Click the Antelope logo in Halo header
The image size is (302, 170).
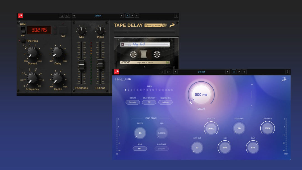(x=117, y=72)
